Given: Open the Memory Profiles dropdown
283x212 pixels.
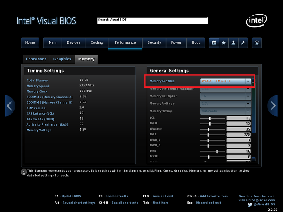Looking at the screenshot, I should (226, 81).
